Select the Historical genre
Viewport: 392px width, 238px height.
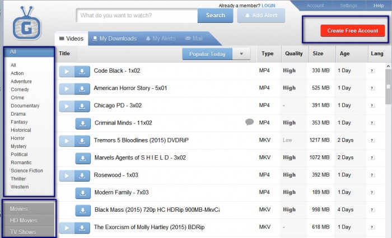coord(21,130)
